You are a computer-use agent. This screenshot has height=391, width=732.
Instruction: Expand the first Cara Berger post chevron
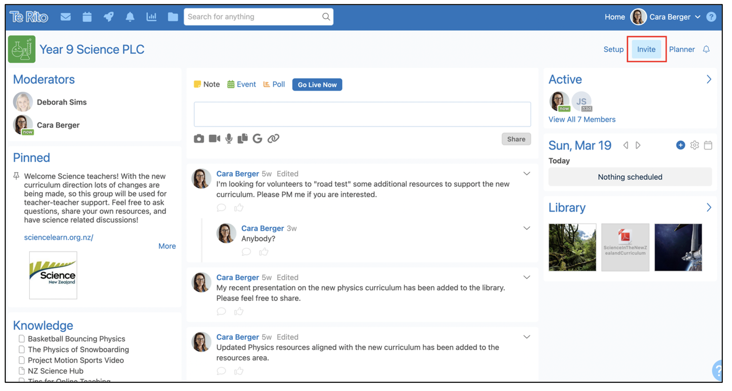[x=526, y=173]
